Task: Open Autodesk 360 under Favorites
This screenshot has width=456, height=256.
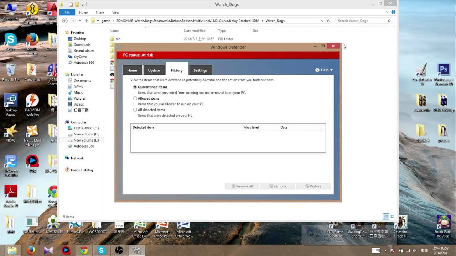Action: click(84, 63)
